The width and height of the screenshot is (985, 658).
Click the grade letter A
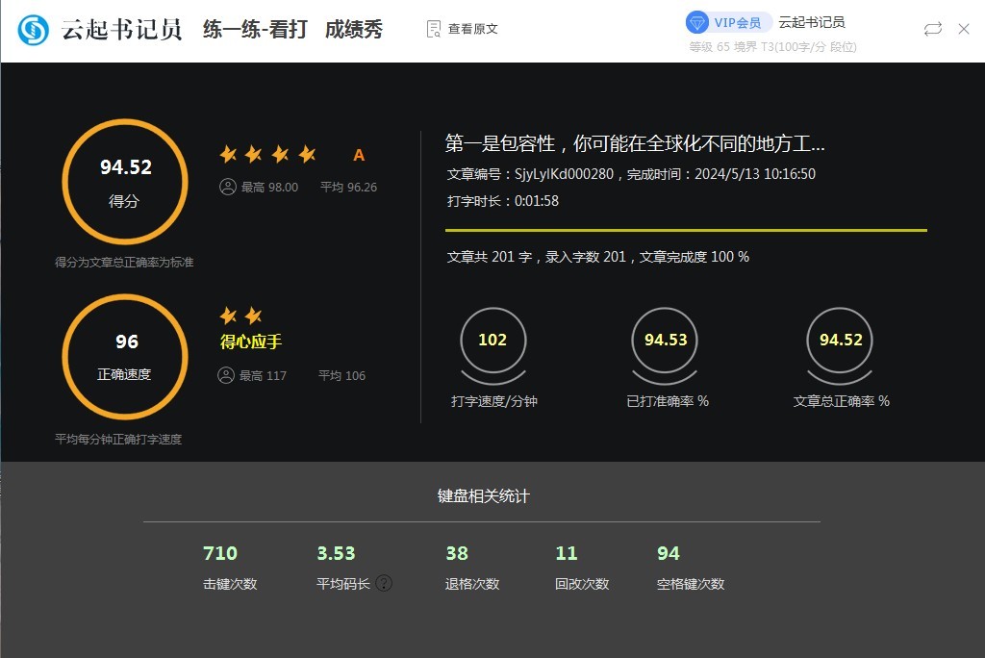coord(357,153)
